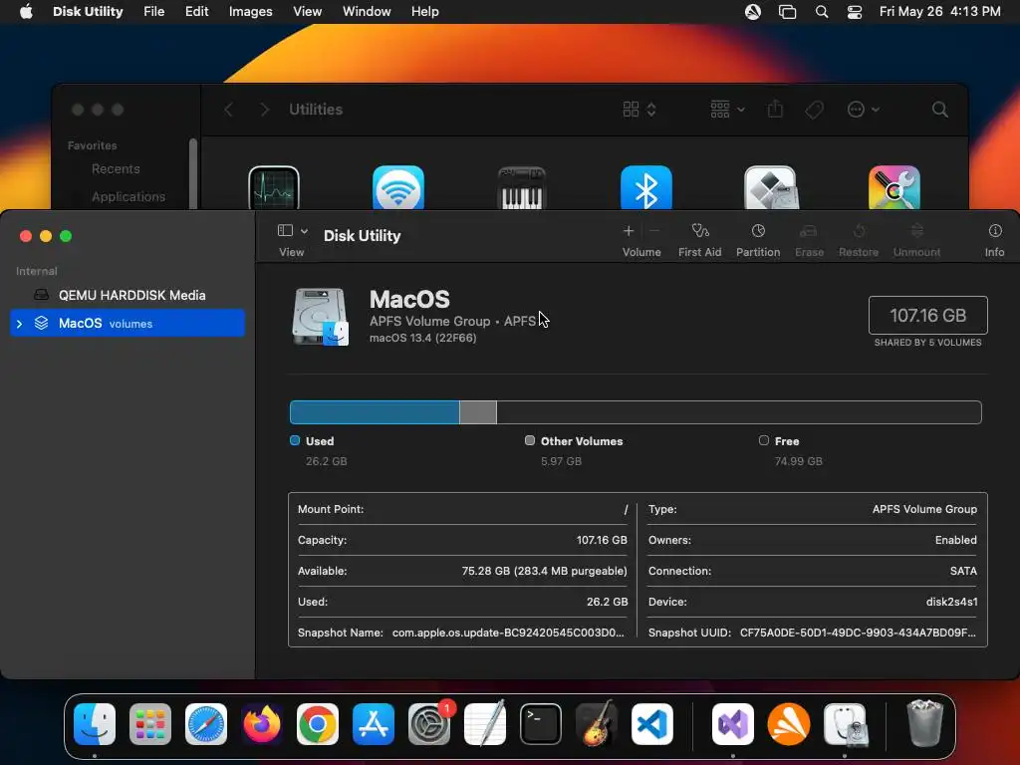
Task: Click the search icon in Finder window
Action: tap(940, 110)
